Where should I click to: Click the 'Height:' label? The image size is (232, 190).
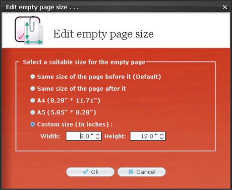[x=115, y=136]
